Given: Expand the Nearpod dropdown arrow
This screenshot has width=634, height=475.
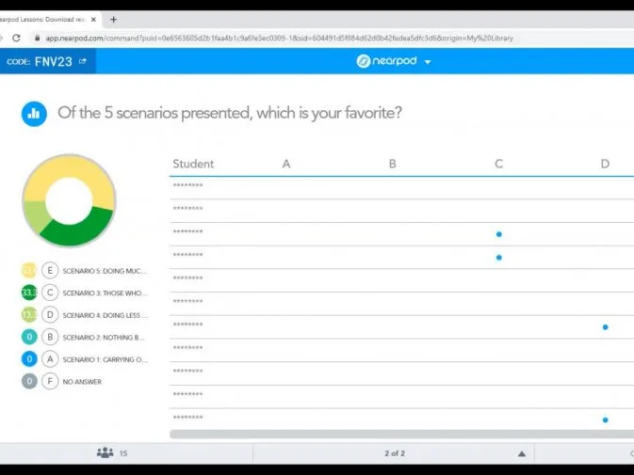Looking at the screenshot, I should point(428,62).
